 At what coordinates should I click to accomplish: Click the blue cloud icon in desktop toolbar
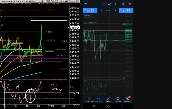pos(30,1)
